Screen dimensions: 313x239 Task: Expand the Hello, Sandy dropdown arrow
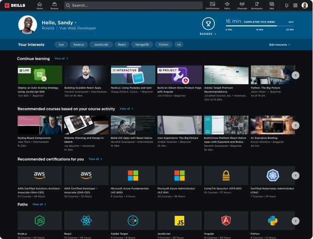75,22
